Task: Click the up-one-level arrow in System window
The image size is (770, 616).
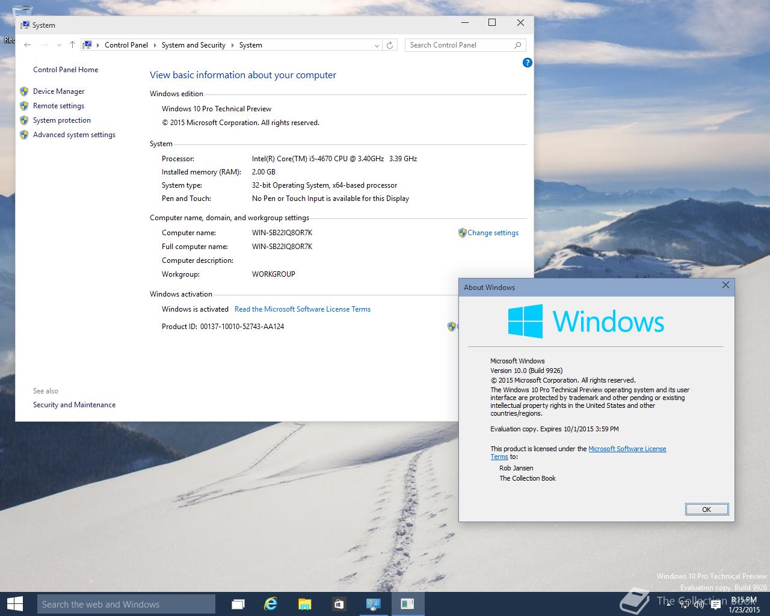Action: point(72,45)
